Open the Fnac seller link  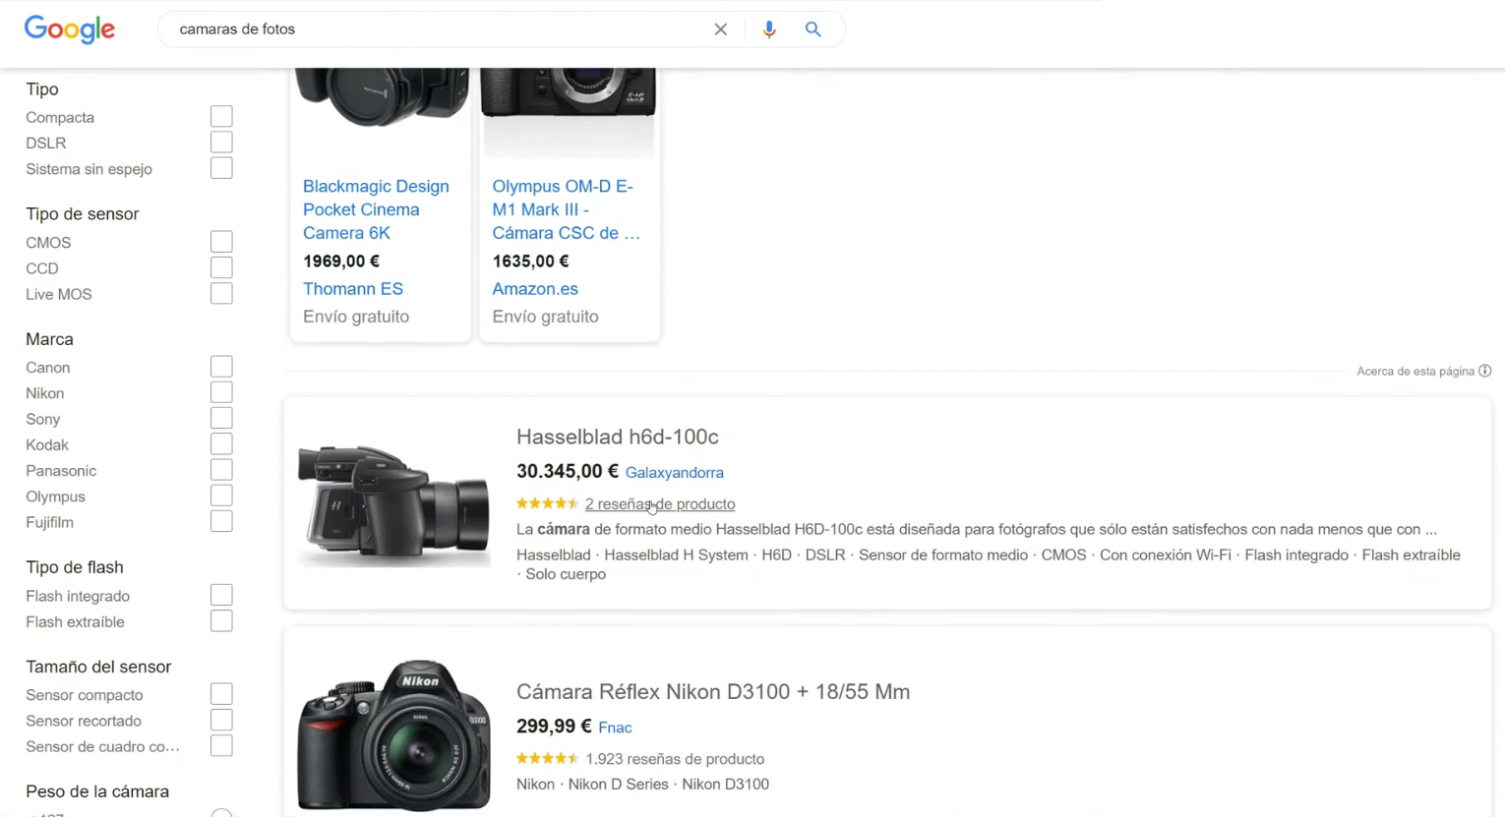(x=615, y=728)
